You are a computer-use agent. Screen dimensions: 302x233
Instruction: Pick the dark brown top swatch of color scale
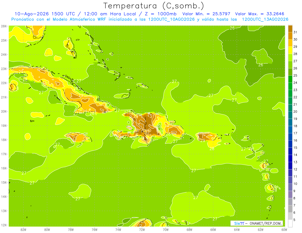(x=290, y=28)
